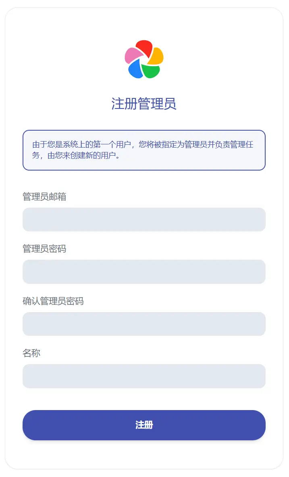The height and width of the screenshot is (477, 289).
Task: Click the notice's first line about 第一个用户
Action: [143, 145]
